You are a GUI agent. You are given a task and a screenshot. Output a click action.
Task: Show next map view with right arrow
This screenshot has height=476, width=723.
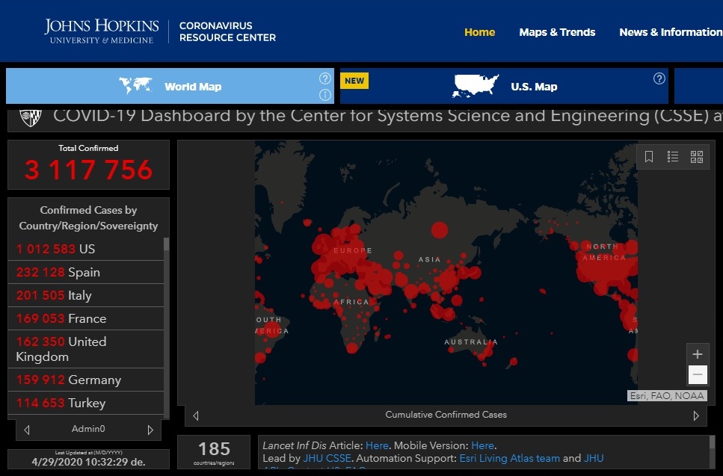point(696,415)
